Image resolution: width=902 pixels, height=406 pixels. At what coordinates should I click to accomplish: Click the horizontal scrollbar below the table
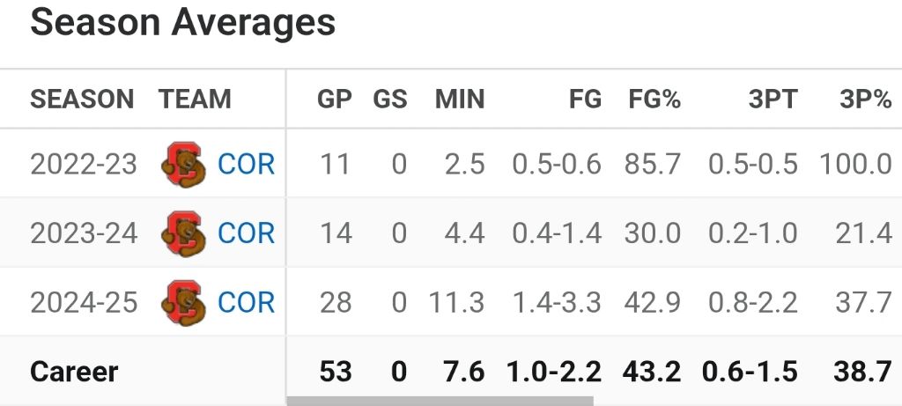[x=440, y=402]
